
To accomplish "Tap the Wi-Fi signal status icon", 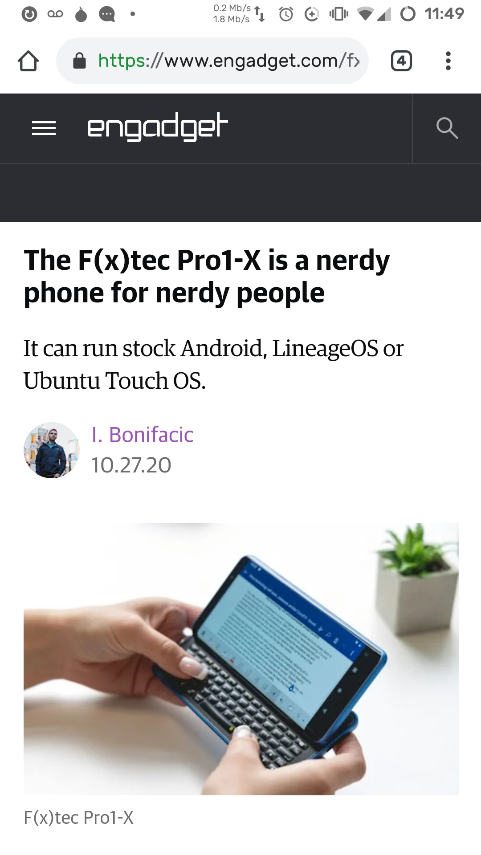I will 365,14.
